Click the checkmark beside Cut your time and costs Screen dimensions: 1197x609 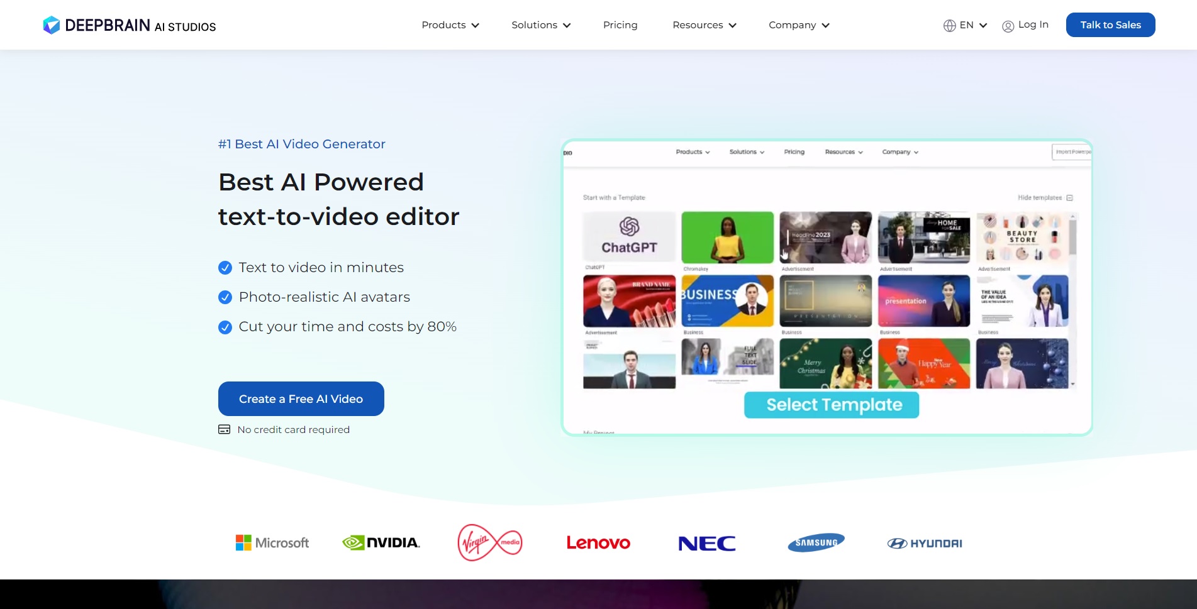click(225, 327)
